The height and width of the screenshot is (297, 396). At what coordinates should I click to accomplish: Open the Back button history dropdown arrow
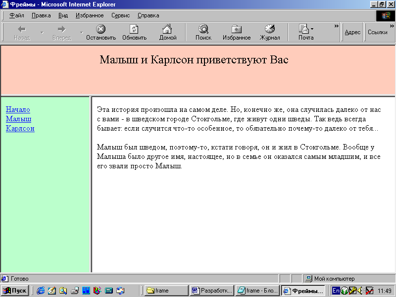pyautogui.click(x=42, y=32)
